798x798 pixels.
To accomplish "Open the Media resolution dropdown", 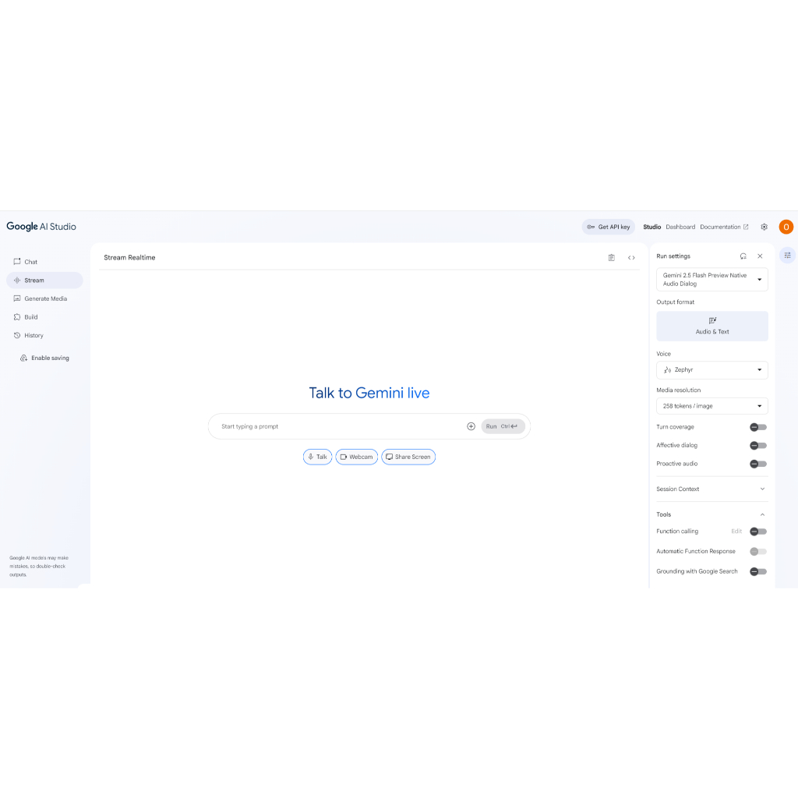I will click(711, 406).
